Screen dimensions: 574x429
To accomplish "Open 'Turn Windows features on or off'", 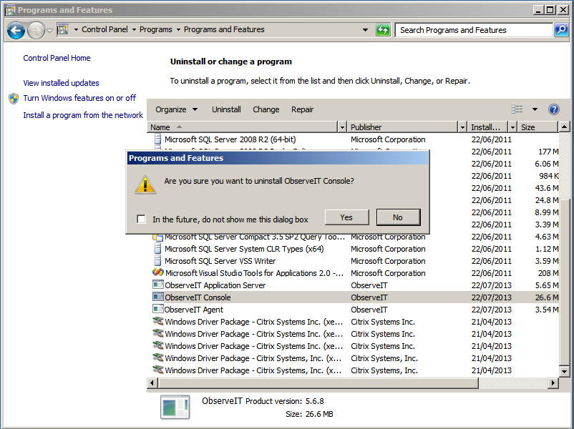I will (x=79, y=98).
